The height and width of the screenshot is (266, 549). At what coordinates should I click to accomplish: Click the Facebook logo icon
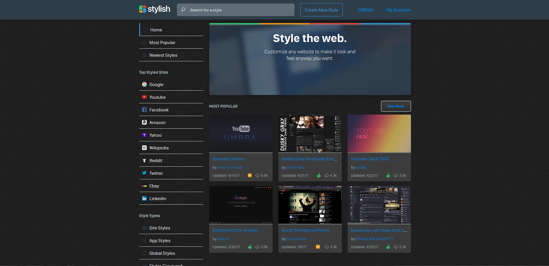pos(144,110)
